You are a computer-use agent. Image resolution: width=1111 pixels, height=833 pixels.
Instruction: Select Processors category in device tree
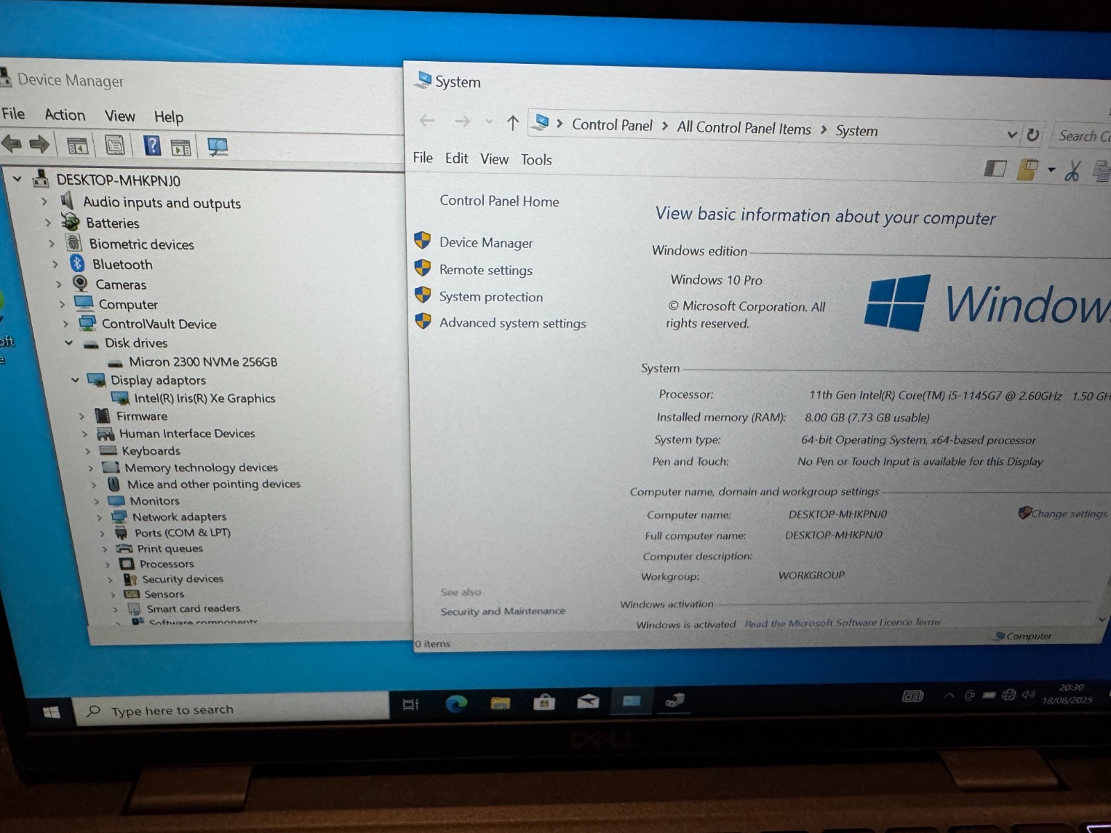pos(167,564)
